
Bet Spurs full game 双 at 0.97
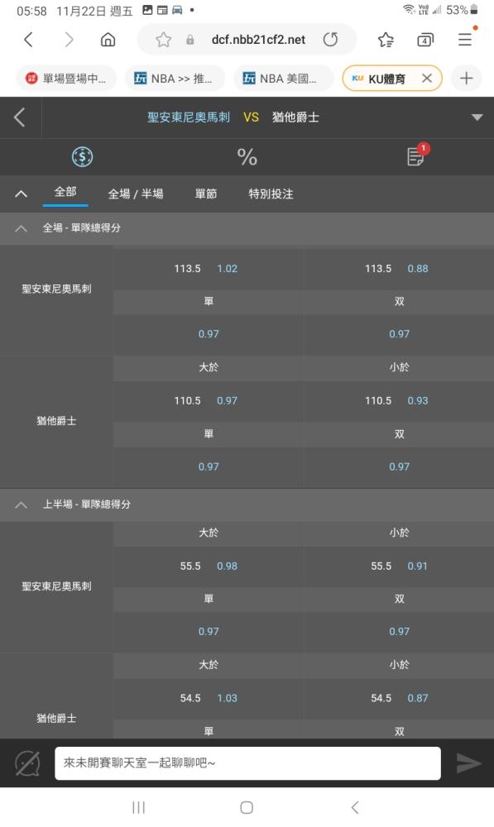click(399, 334)
